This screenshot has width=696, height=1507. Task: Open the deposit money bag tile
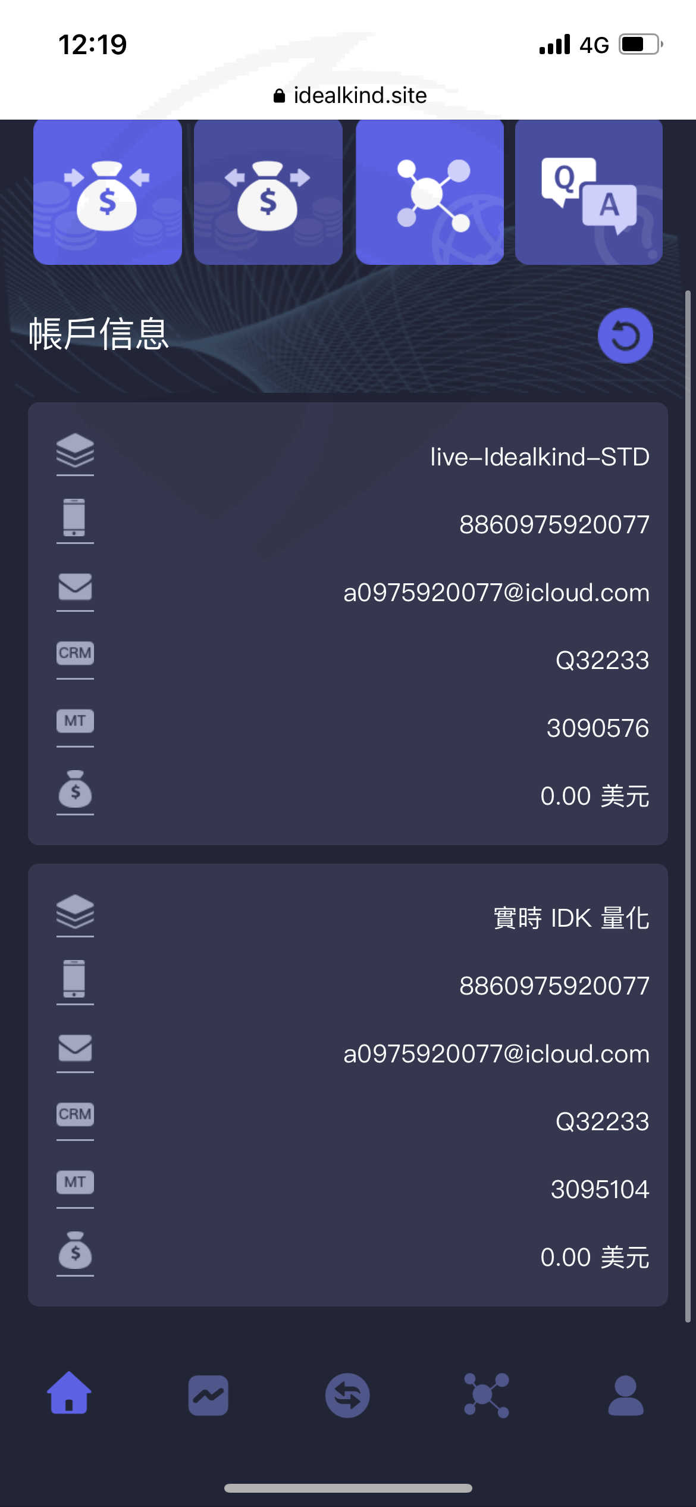pos(108,192)
